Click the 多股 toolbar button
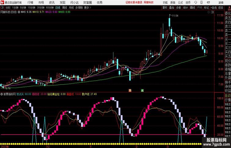 pos(178,8)
